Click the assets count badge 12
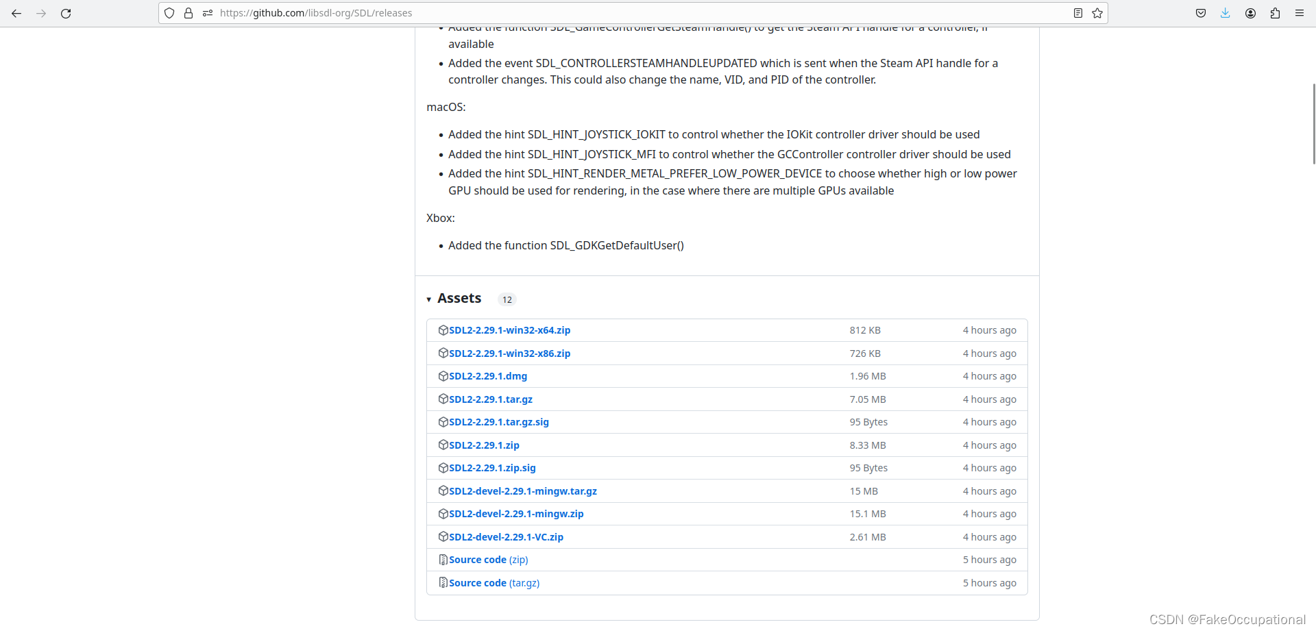This screenshot has height=633, width=1316. pyautogui.click(x=507, y=299)
